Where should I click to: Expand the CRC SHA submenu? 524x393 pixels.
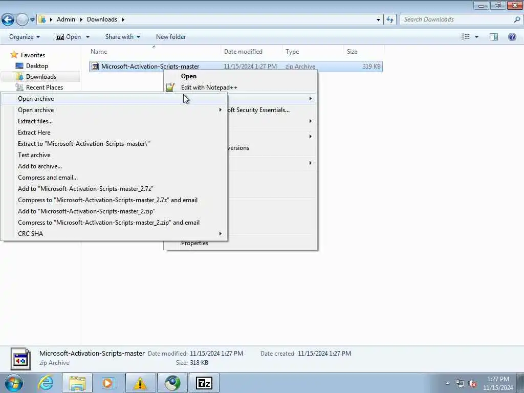[114, 233]
